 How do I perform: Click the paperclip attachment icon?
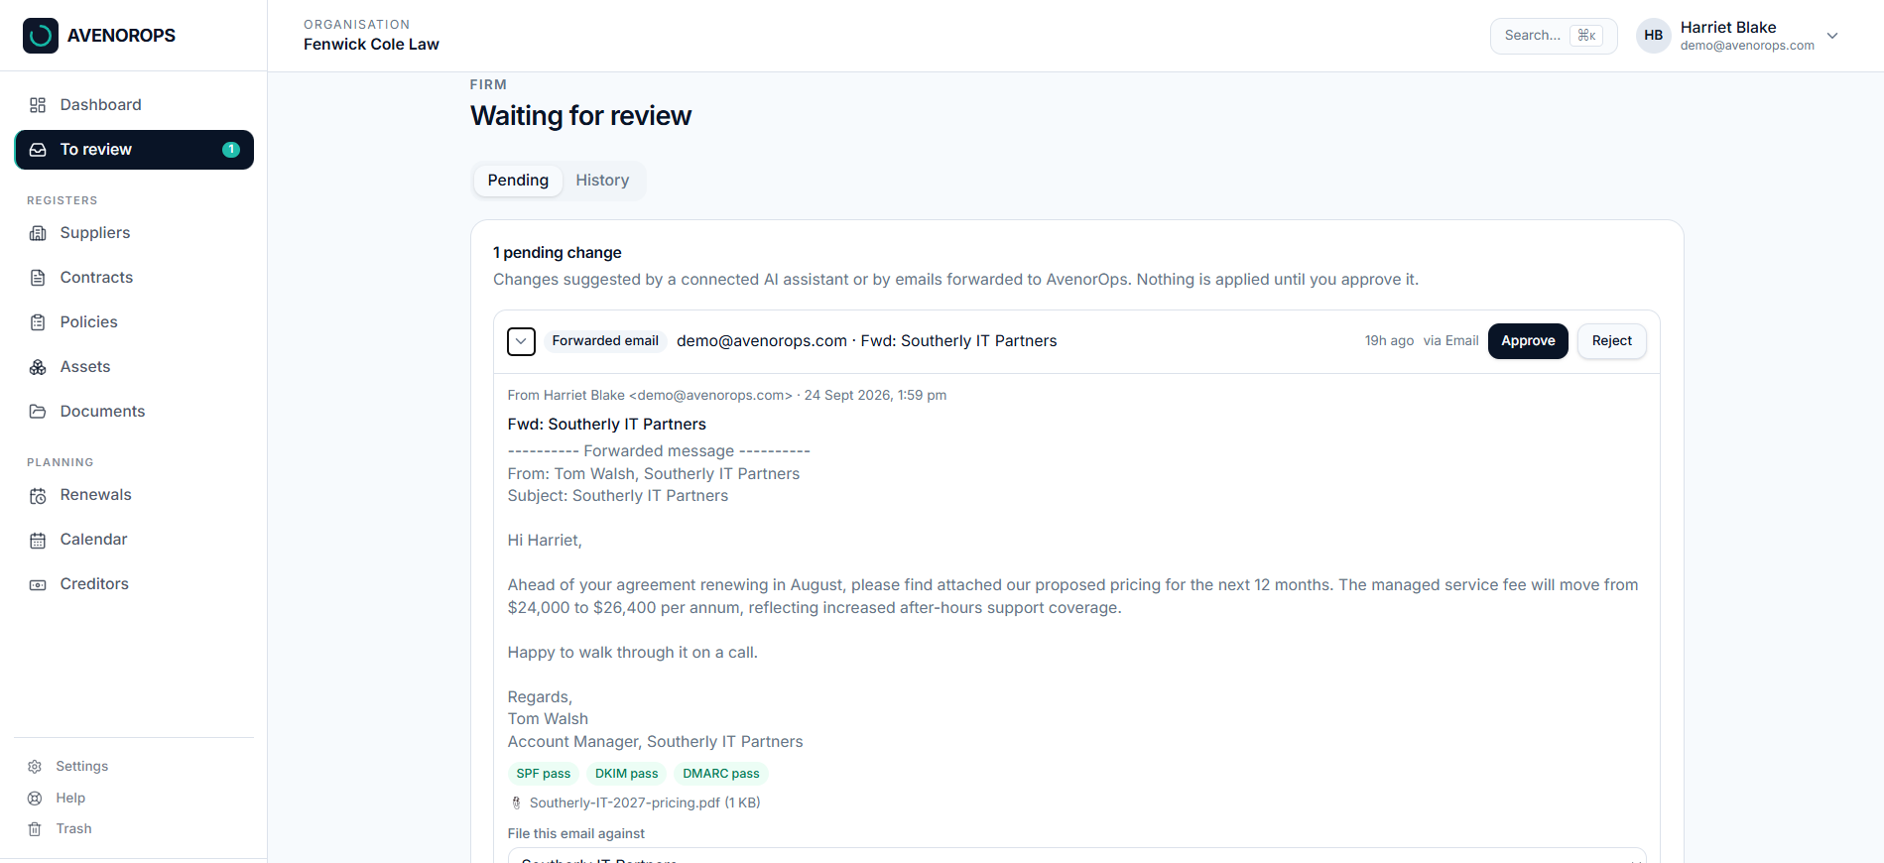tap(516, 803)
